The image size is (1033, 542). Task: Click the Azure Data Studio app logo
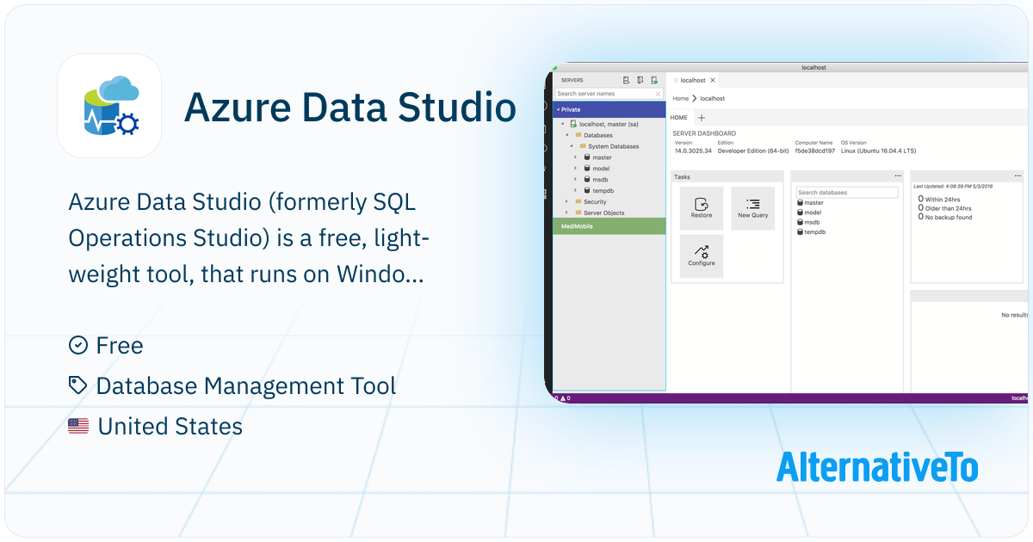click(x=109, y=106)
